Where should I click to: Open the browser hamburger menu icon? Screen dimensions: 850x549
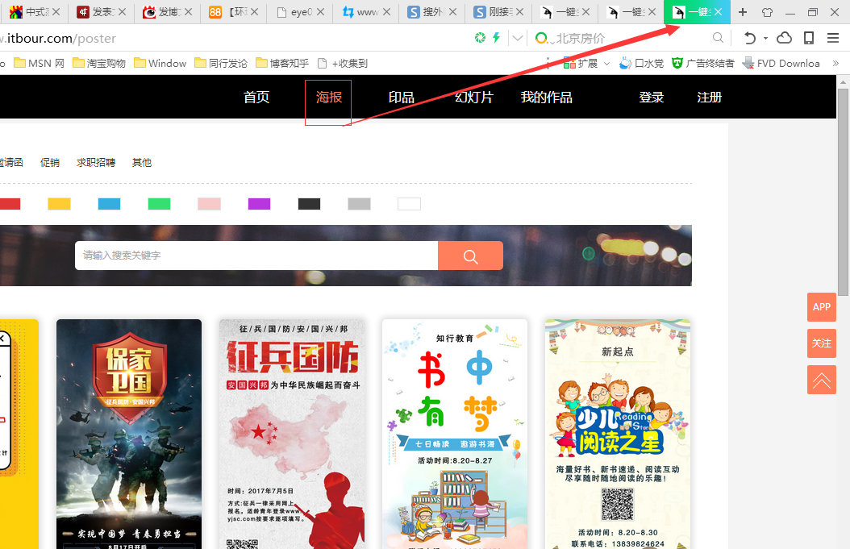click(x=834, y=37)
